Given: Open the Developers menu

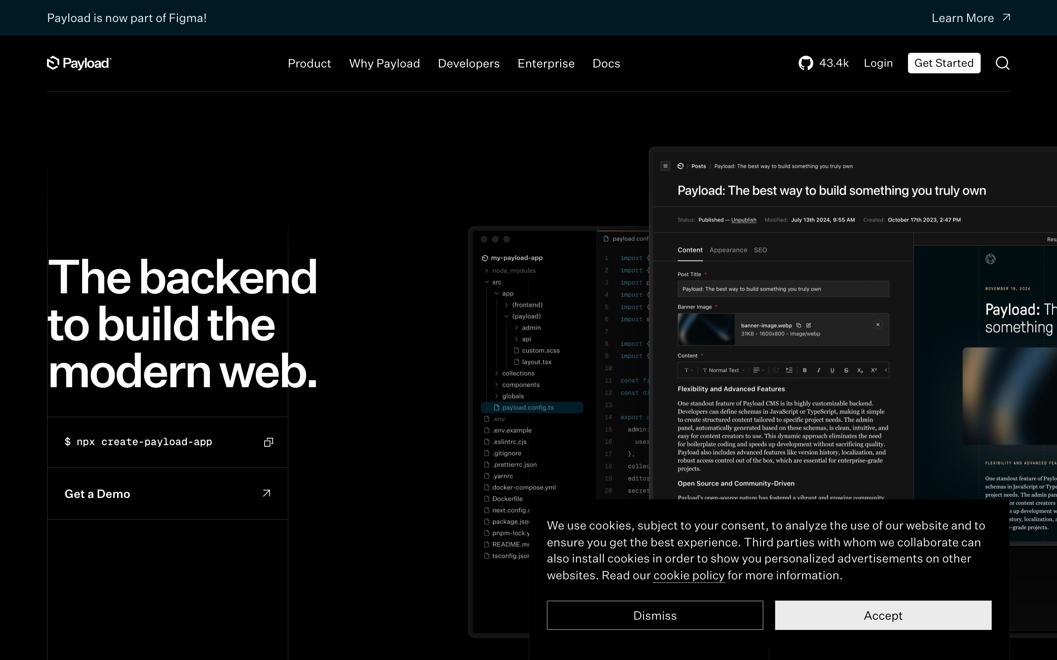Looking at the screenshot, I should 469,63.
